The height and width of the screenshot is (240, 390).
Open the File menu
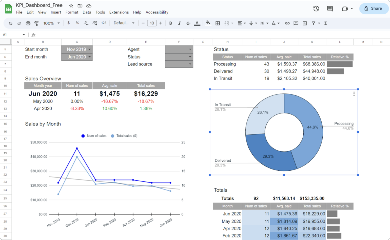tap(19, 12)
